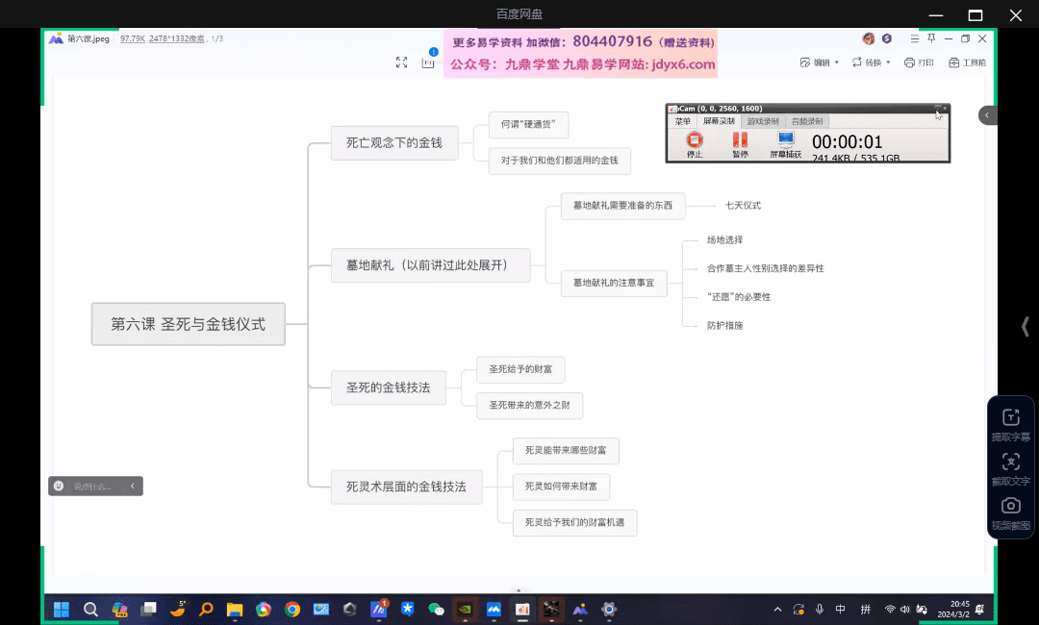Image resolution: width=1039 pixels, height=625 pixels.
Task: Expand the Convert (转换) dropdown
Action: click(872, 62)
